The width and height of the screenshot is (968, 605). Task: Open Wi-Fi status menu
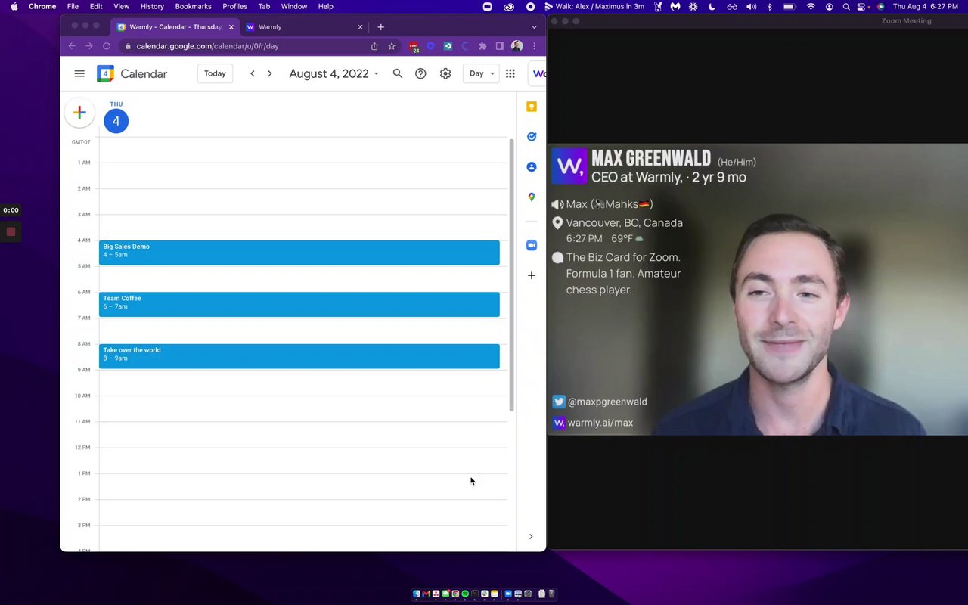(x=811, y=6)
